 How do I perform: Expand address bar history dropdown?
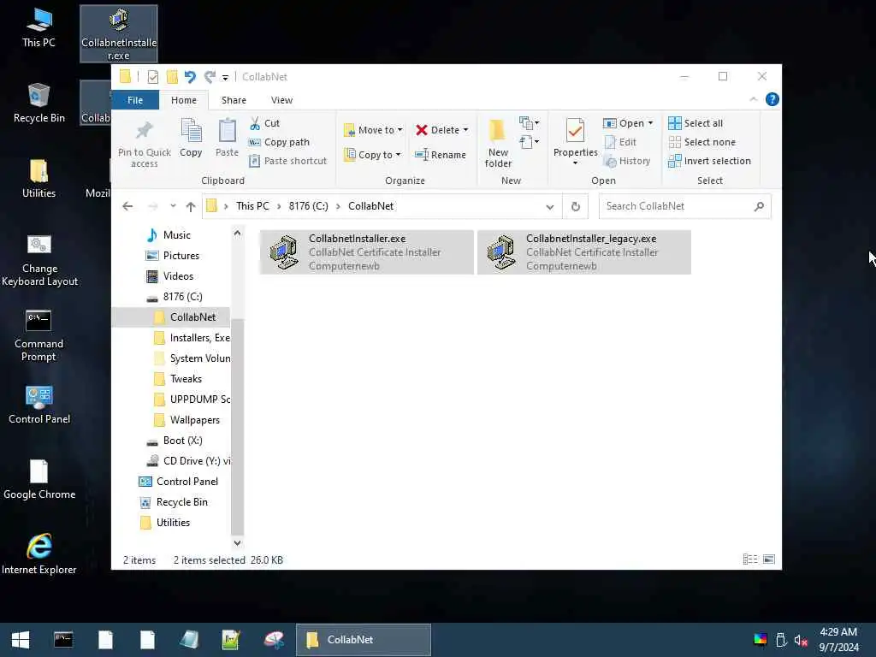[x=550, y=207]
